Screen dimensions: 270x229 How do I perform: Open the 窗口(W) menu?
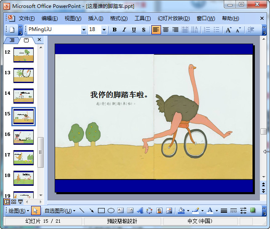pyautogui.click(x=206, y=18)
